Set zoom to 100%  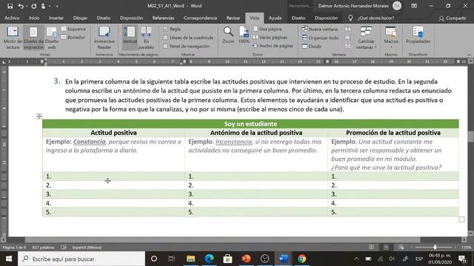[244, 35]
